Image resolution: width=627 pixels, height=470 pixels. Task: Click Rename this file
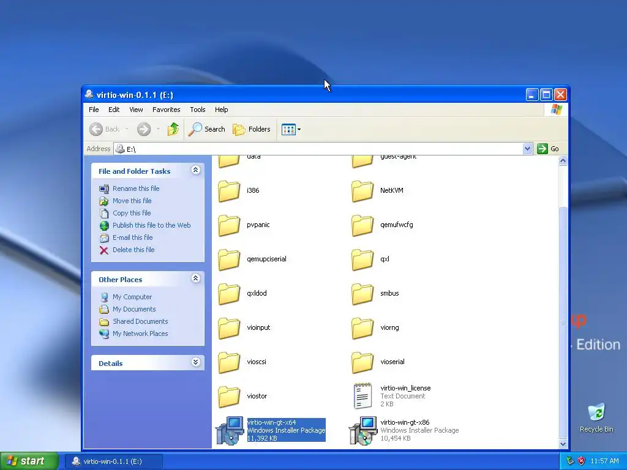[136, 188]
